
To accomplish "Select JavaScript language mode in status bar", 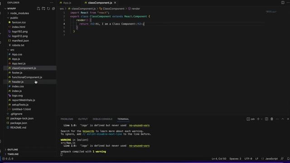I will [x=271, y=158].
